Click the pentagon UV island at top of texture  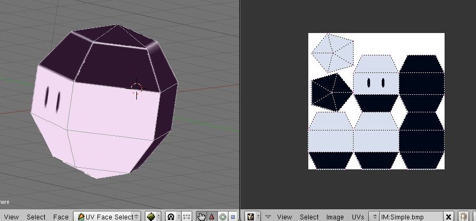tap(333, 53)
